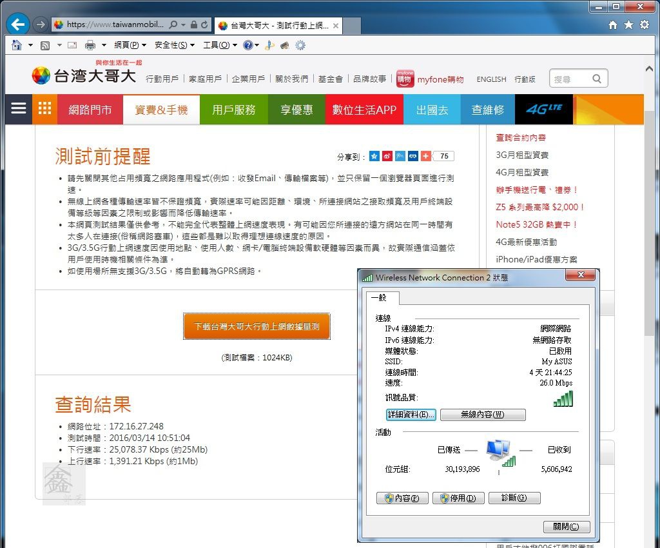Click the Home icon in the command bar
The height and width of the screenshot is (548, 660).
point(17,45)
